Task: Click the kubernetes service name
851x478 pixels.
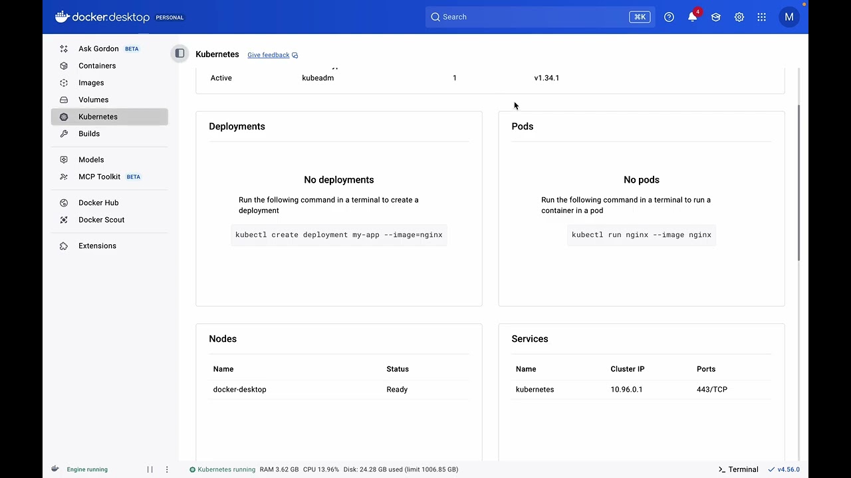Action: [535, 390]
